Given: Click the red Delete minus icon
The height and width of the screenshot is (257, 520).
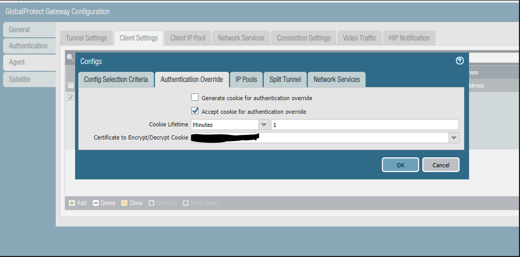Looking at the screenshot, I should tap(96, 203).
